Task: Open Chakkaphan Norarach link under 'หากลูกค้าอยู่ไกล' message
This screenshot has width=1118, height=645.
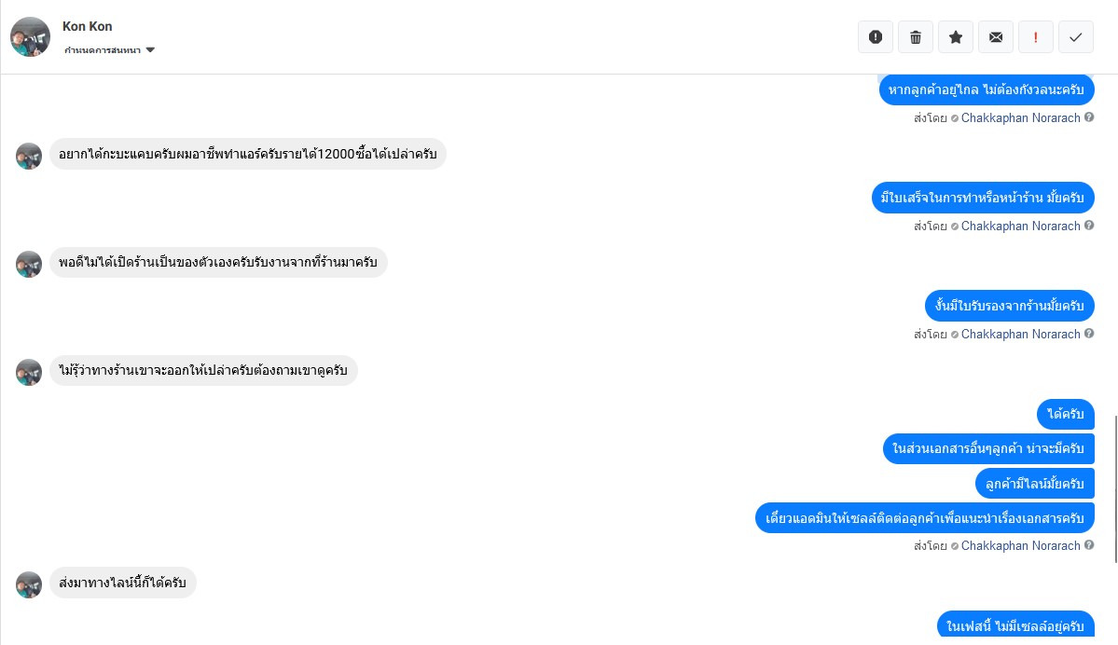Action: click(1020, 118)
